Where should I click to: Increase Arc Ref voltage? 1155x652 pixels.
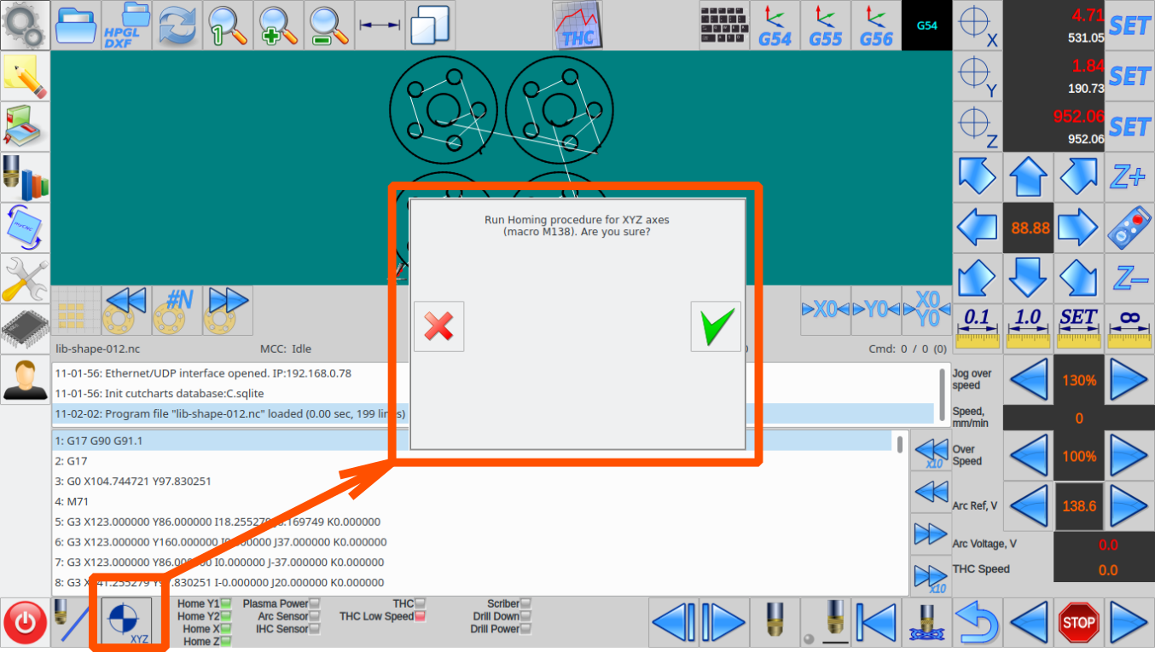point(1129,505)
